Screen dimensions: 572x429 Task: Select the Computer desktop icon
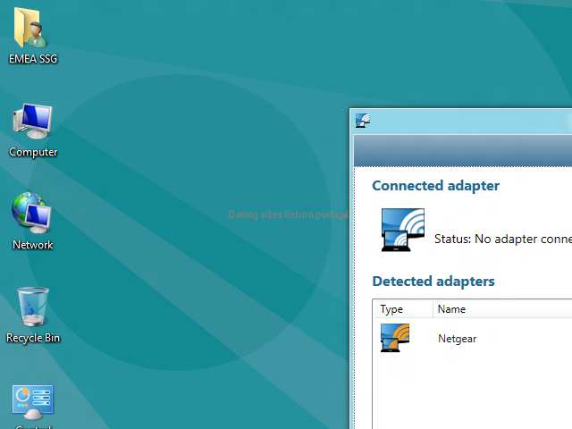click(x=33, y=122)
